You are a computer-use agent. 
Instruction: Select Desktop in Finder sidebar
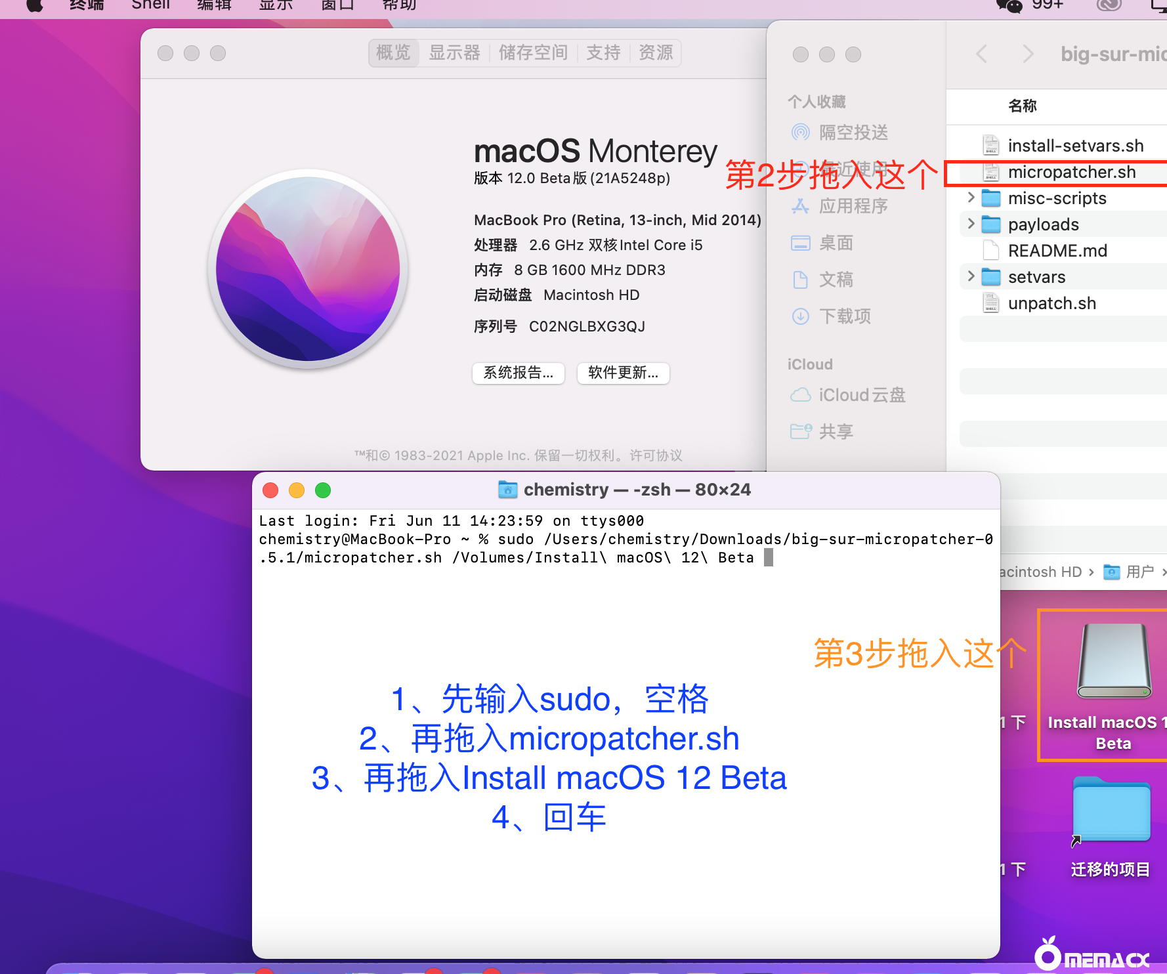[835, 243]
